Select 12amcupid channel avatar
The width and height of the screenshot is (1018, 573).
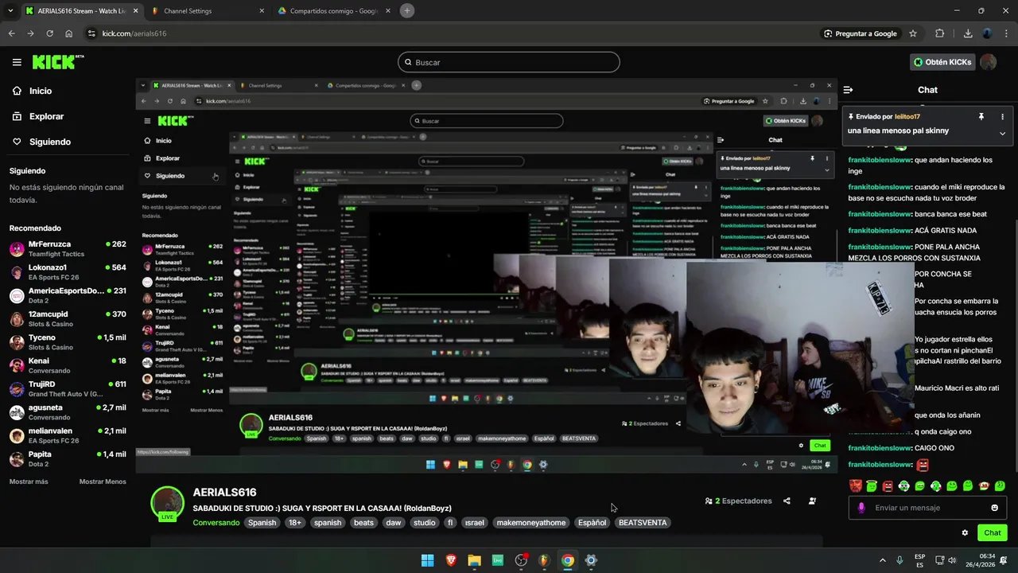(17, 318)
